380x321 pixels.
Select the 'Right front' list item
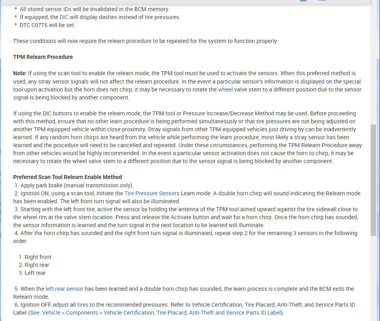click(x=38, y=257)
